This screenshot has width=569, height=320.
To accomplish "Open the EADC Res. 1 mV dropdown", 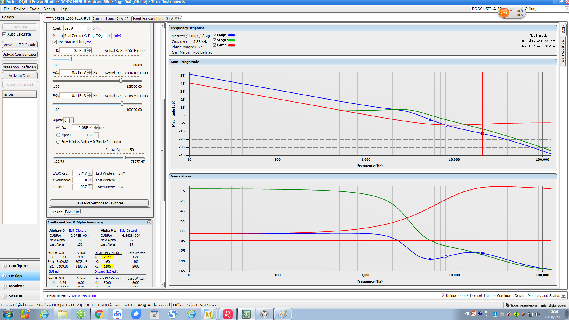I will coord(90,173).
